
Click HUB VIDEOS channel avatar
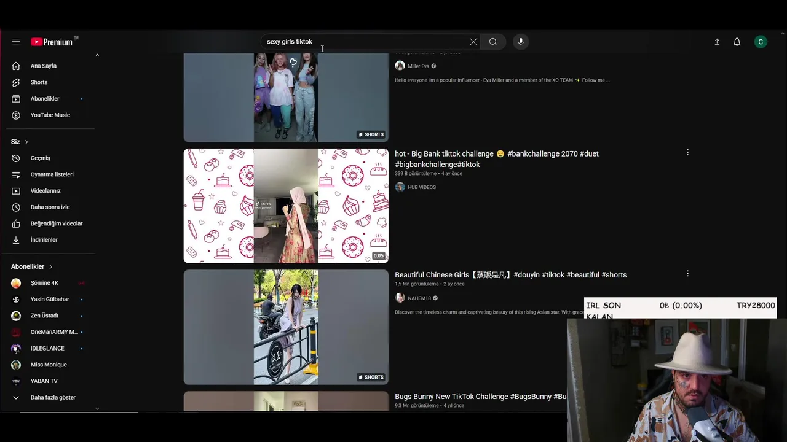400,187
